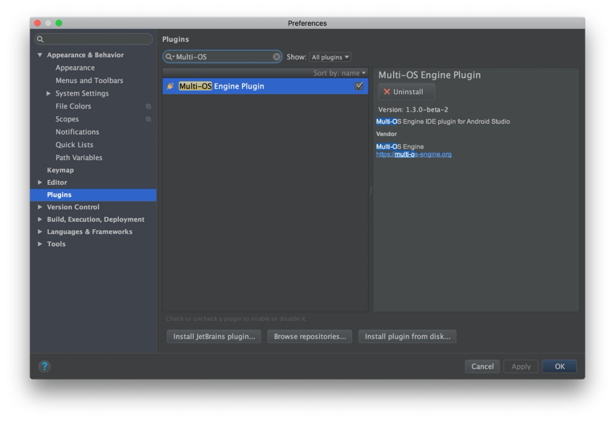Viewport: 615px width, 422px height.
Task: Click the Multi-OS Engine Plugin plug icon
Action: [170, 86]
